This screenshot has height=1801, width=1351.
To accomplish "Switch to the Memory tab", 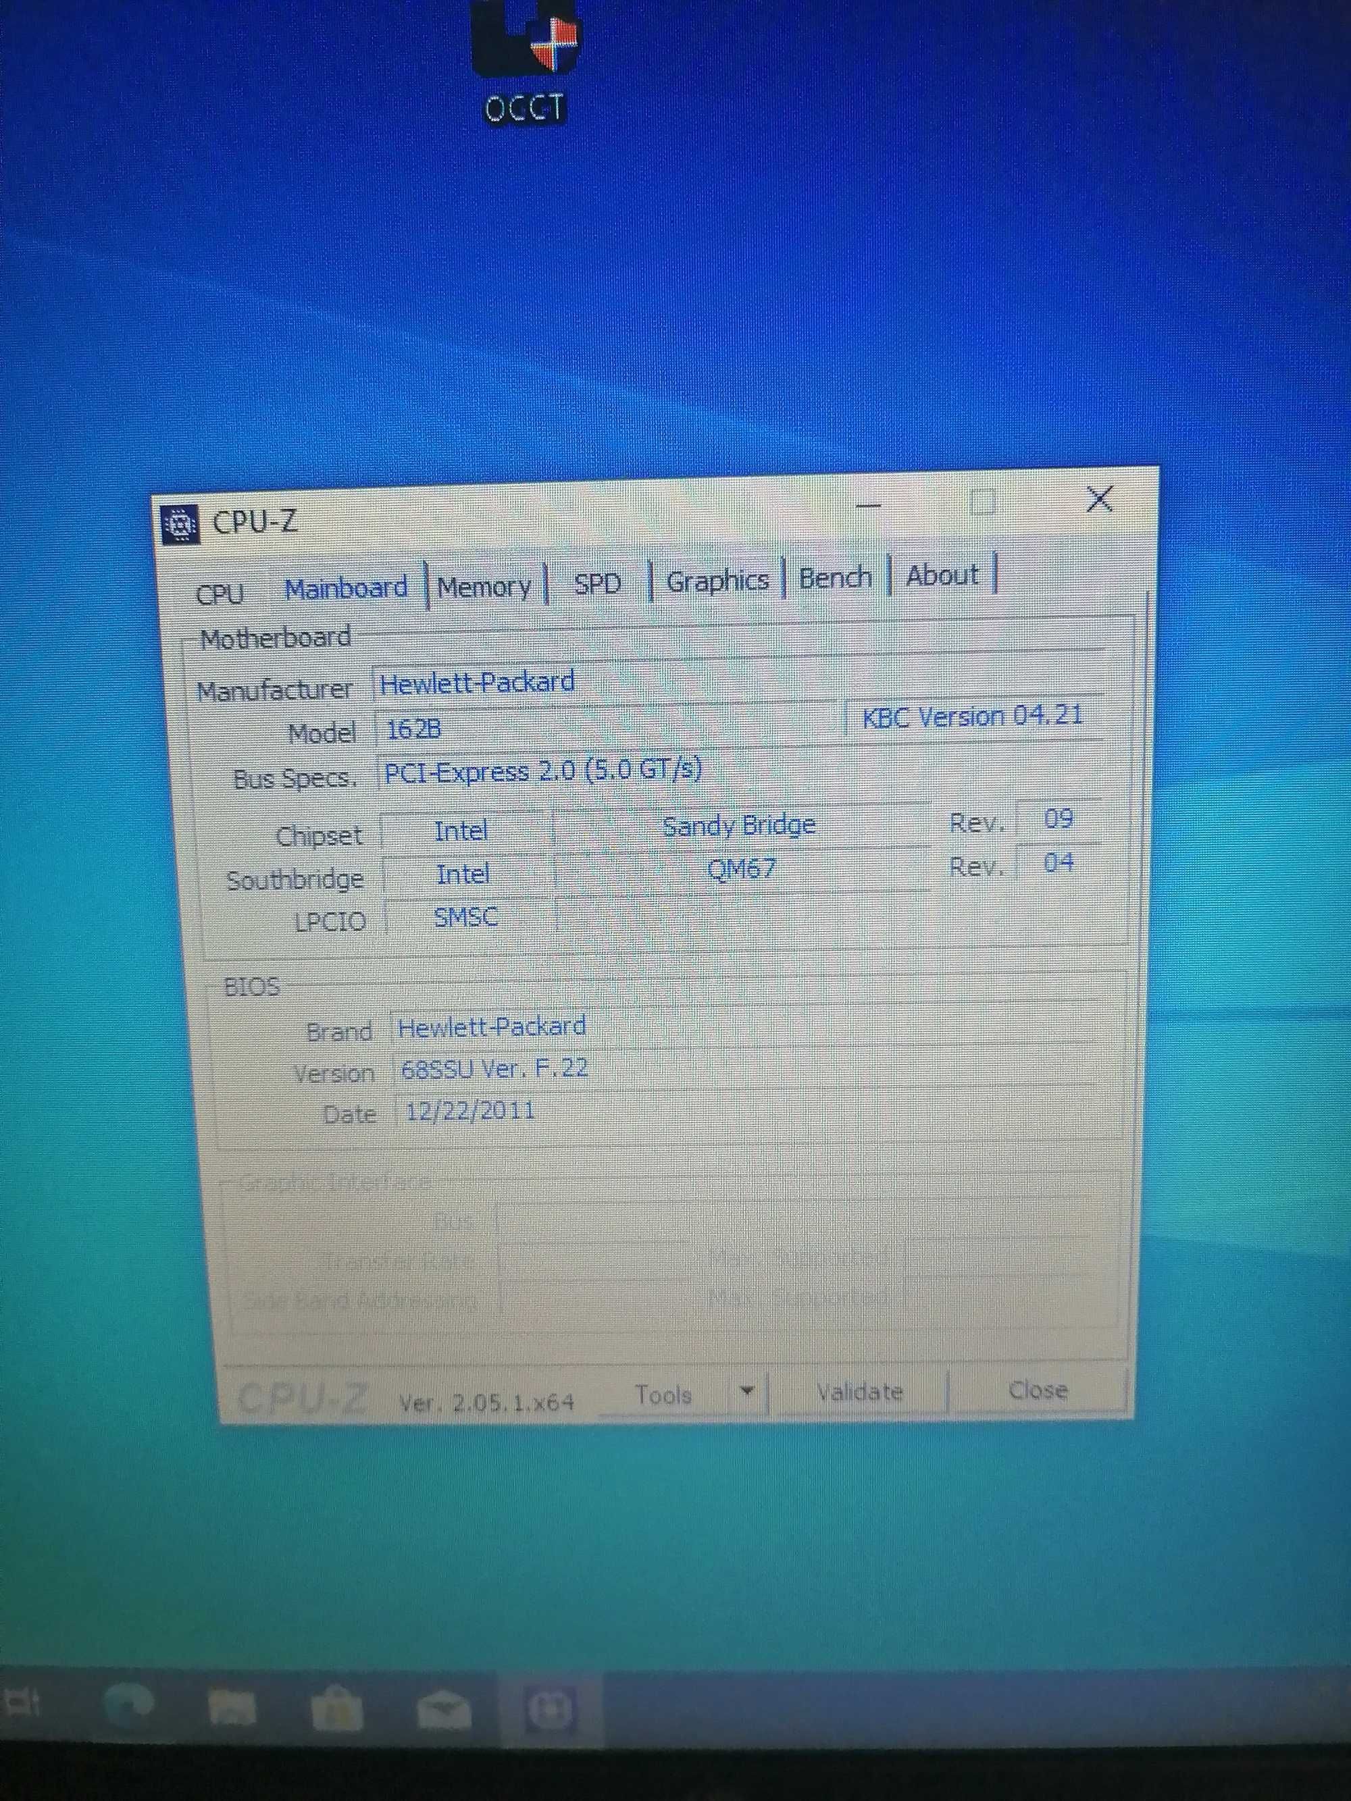I will click(484, 586).
